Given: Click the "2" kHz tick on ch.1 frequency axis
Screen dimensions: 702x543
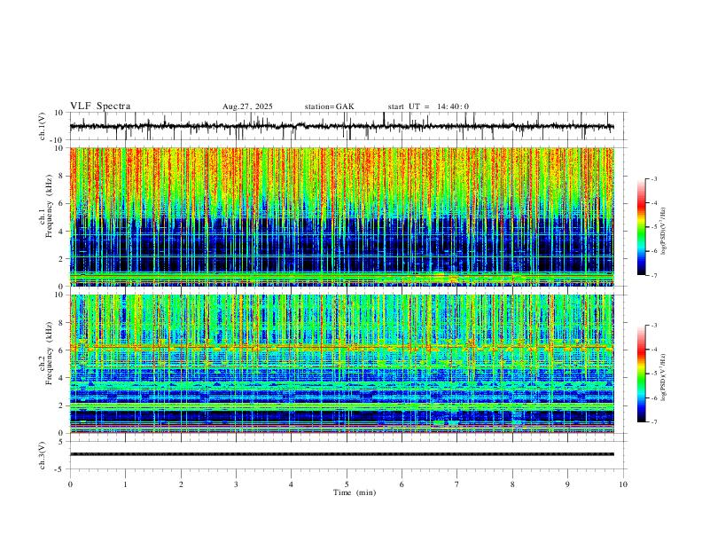Looking at the screenshot, I should coord(62,259).
